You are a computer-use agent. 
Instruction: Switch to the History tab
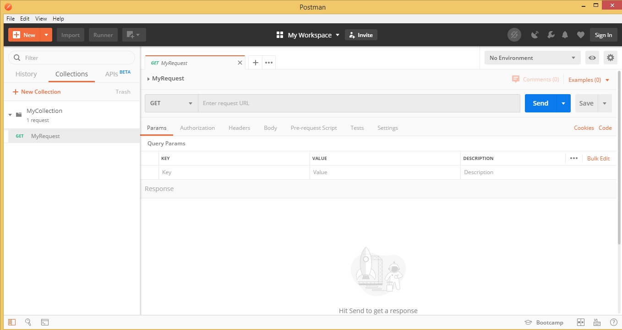point(26,74)
